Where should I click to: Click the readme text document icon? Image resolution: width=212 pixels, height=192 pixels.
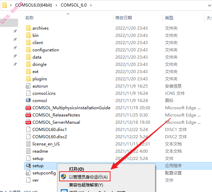click(28, 151)
